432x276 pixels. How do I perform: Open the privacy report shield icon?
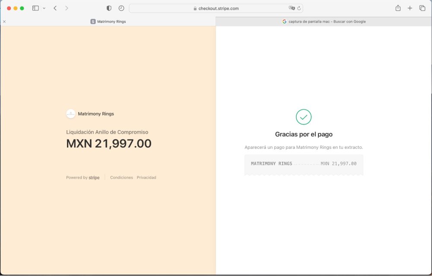(109, 8)
